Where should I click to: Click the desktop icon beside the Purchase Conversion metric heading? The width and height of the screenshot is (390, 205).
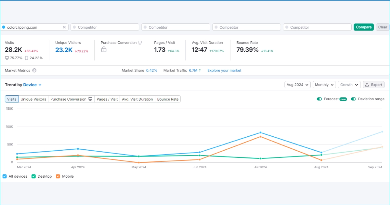pos(140,43)
